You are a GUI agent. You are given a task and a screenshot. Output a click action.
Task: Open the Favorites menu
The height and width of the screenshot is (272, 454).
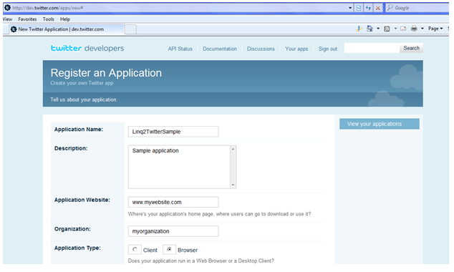click(x=27, y=19)
